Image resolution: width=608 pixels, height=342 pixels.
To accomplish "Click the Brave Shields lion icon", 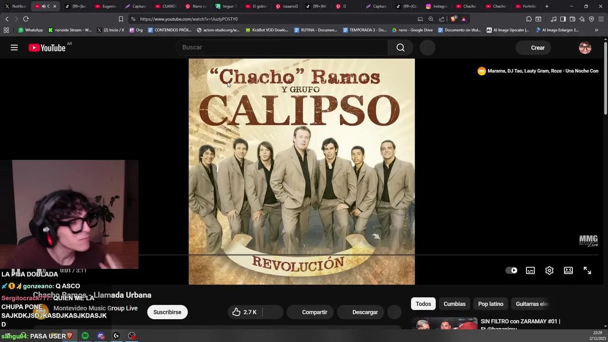I will 454,19.
